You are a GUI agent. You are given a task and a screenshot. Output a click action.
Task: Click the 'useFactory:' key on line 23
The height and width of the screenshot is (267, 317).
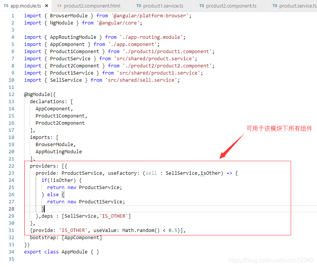coord(124,173)
